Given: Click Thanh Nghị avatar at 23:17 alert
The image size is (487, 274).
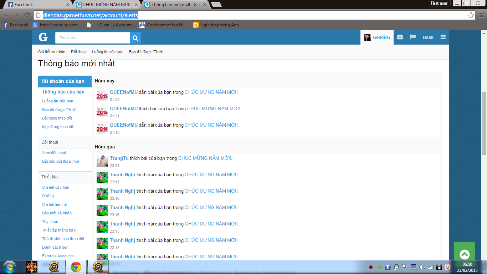Looking at the screenshot, I should (x=102, y=178).
